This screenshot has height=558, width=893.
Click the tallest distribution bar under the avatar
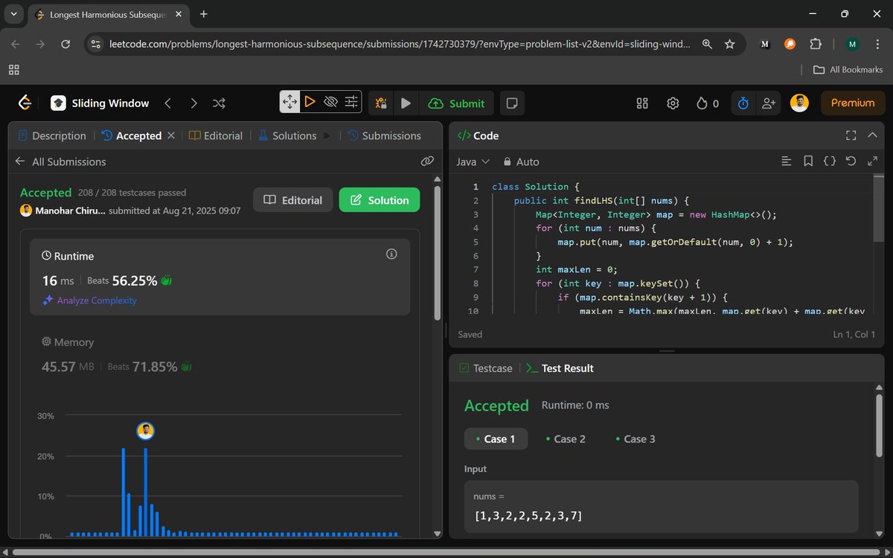tap(146, 492)
